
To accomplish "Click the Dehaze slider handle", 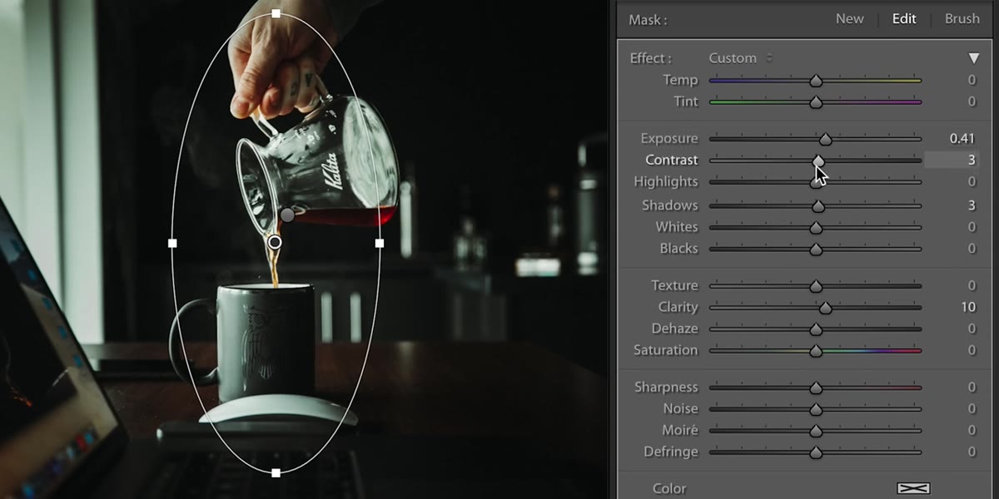I will click(816, 329).
